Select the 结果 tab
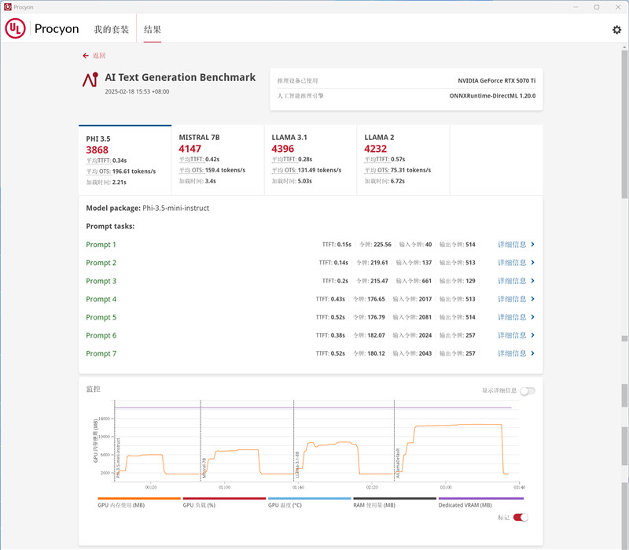629x550 pixels. pyautogui.click(x=153, y=29)
